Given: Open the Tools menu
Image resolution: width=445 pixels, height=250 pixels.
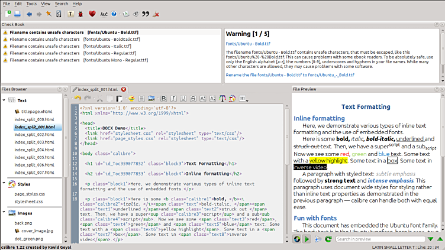Looking at the screenshot, I should [x=31, y=4].
